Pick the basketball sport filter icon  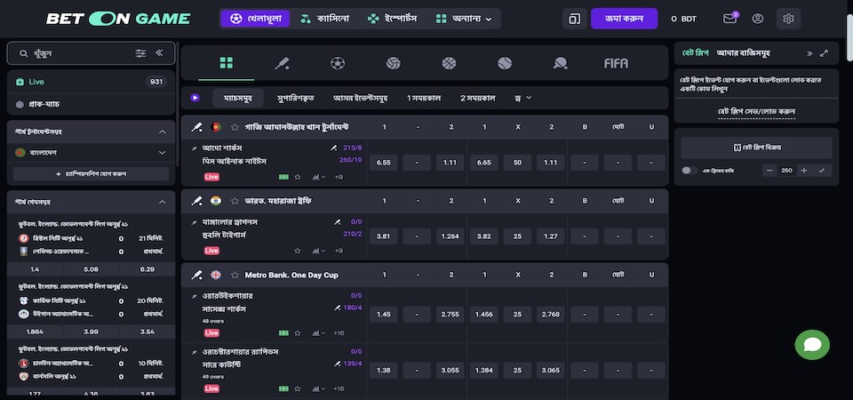(449, 63)
